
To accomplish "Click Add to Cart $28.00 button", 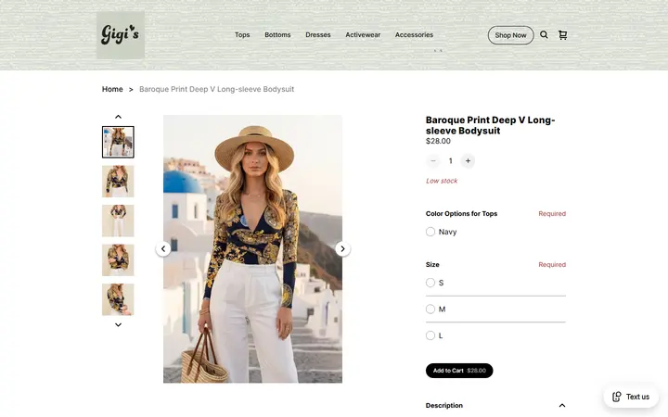I will 459,371.
